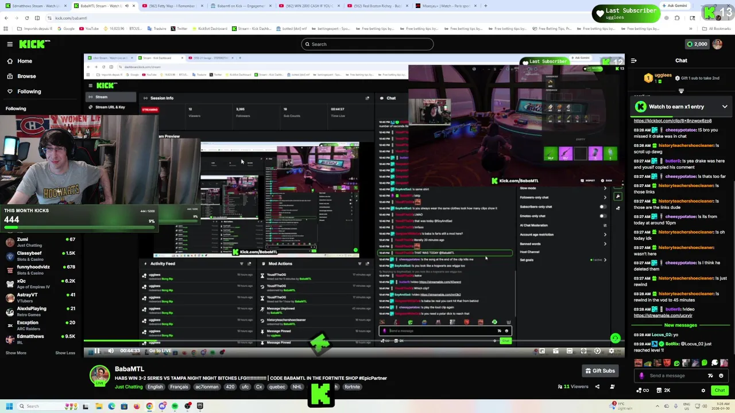
Task: Open the user profile avatar menu
Action: [x=717, y=44]
